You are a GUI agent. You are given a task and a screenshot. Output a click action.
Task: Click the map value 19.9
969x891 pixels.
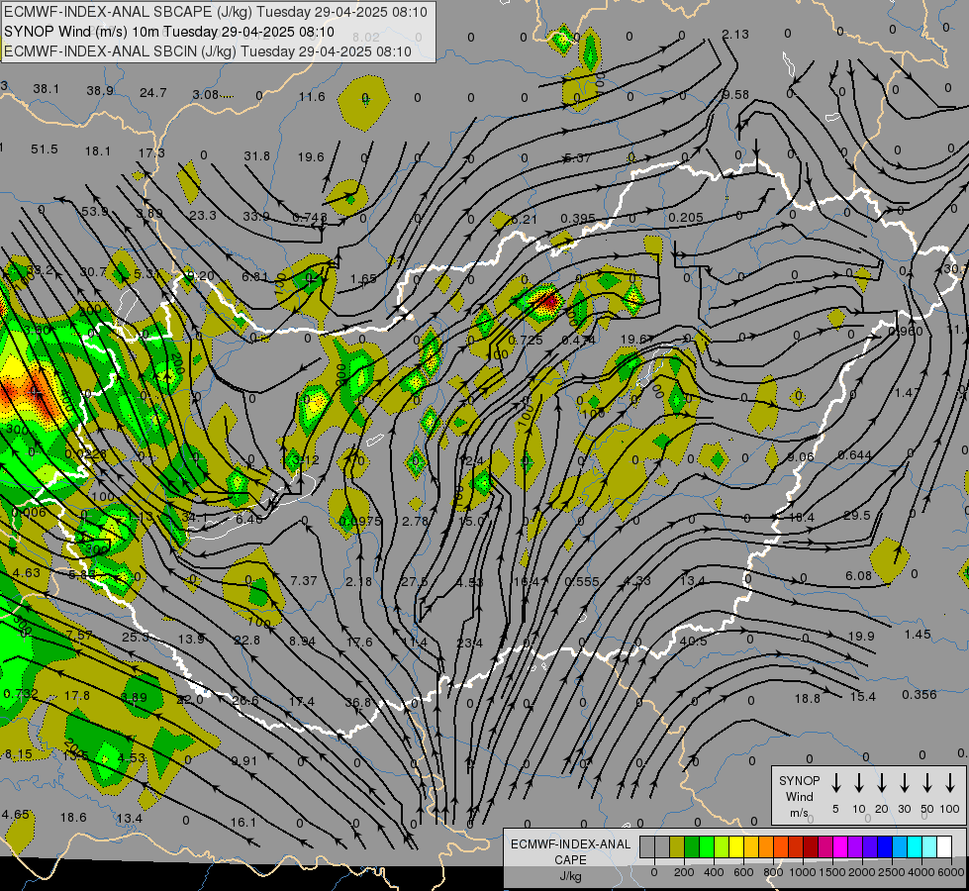pyautogui.click(x=861, y=637)
